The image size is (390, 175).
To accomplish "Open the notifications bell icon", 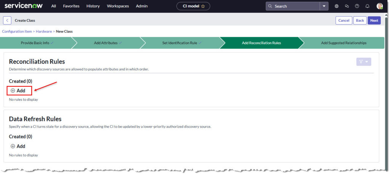I will pyautogui.click(x=367, y=6).
